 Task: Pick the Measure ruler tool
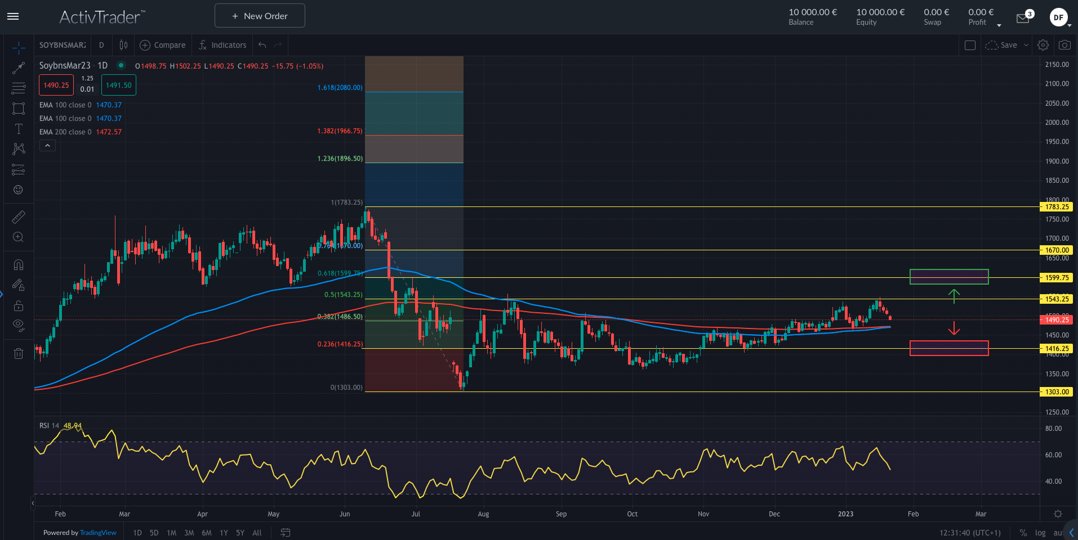tap(19, 216)
